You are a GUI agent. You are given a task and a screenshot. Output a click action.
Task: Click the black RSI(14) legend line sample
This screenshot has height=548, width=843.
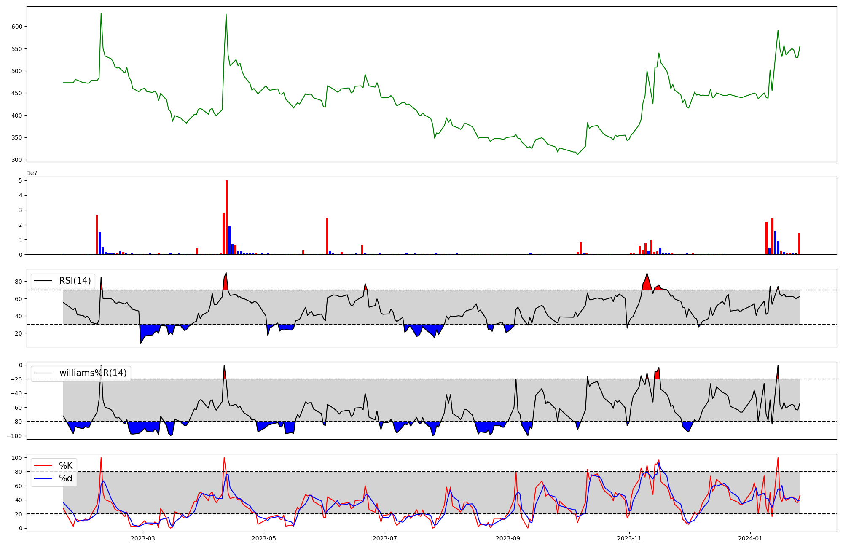[43, 281]
